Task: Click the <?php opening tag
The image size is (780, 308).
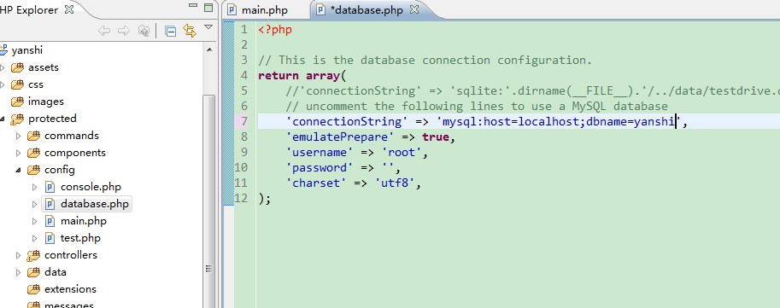Action: pos(275,30)
